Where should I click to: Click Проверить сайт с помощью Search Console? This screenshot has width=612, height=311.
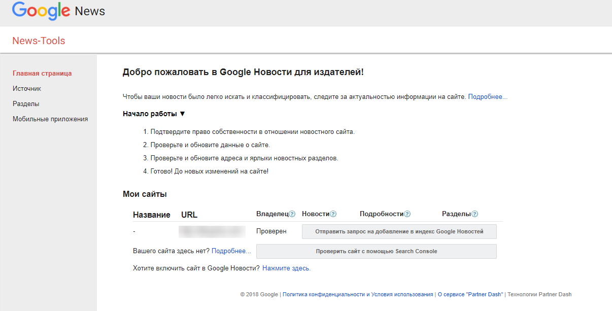coord(376,251)
